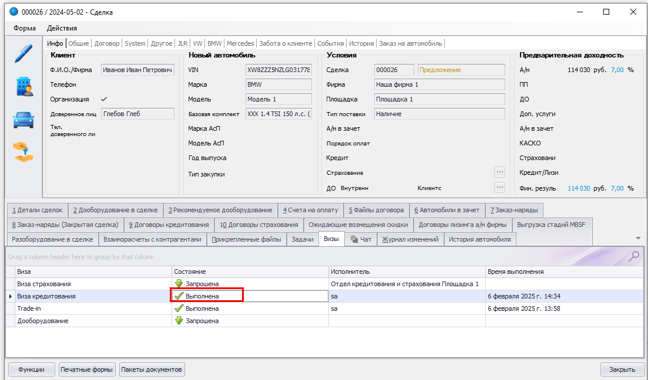Click the grid search magnifier icon
Screen dimensions: 648x380
coord(634,256)
